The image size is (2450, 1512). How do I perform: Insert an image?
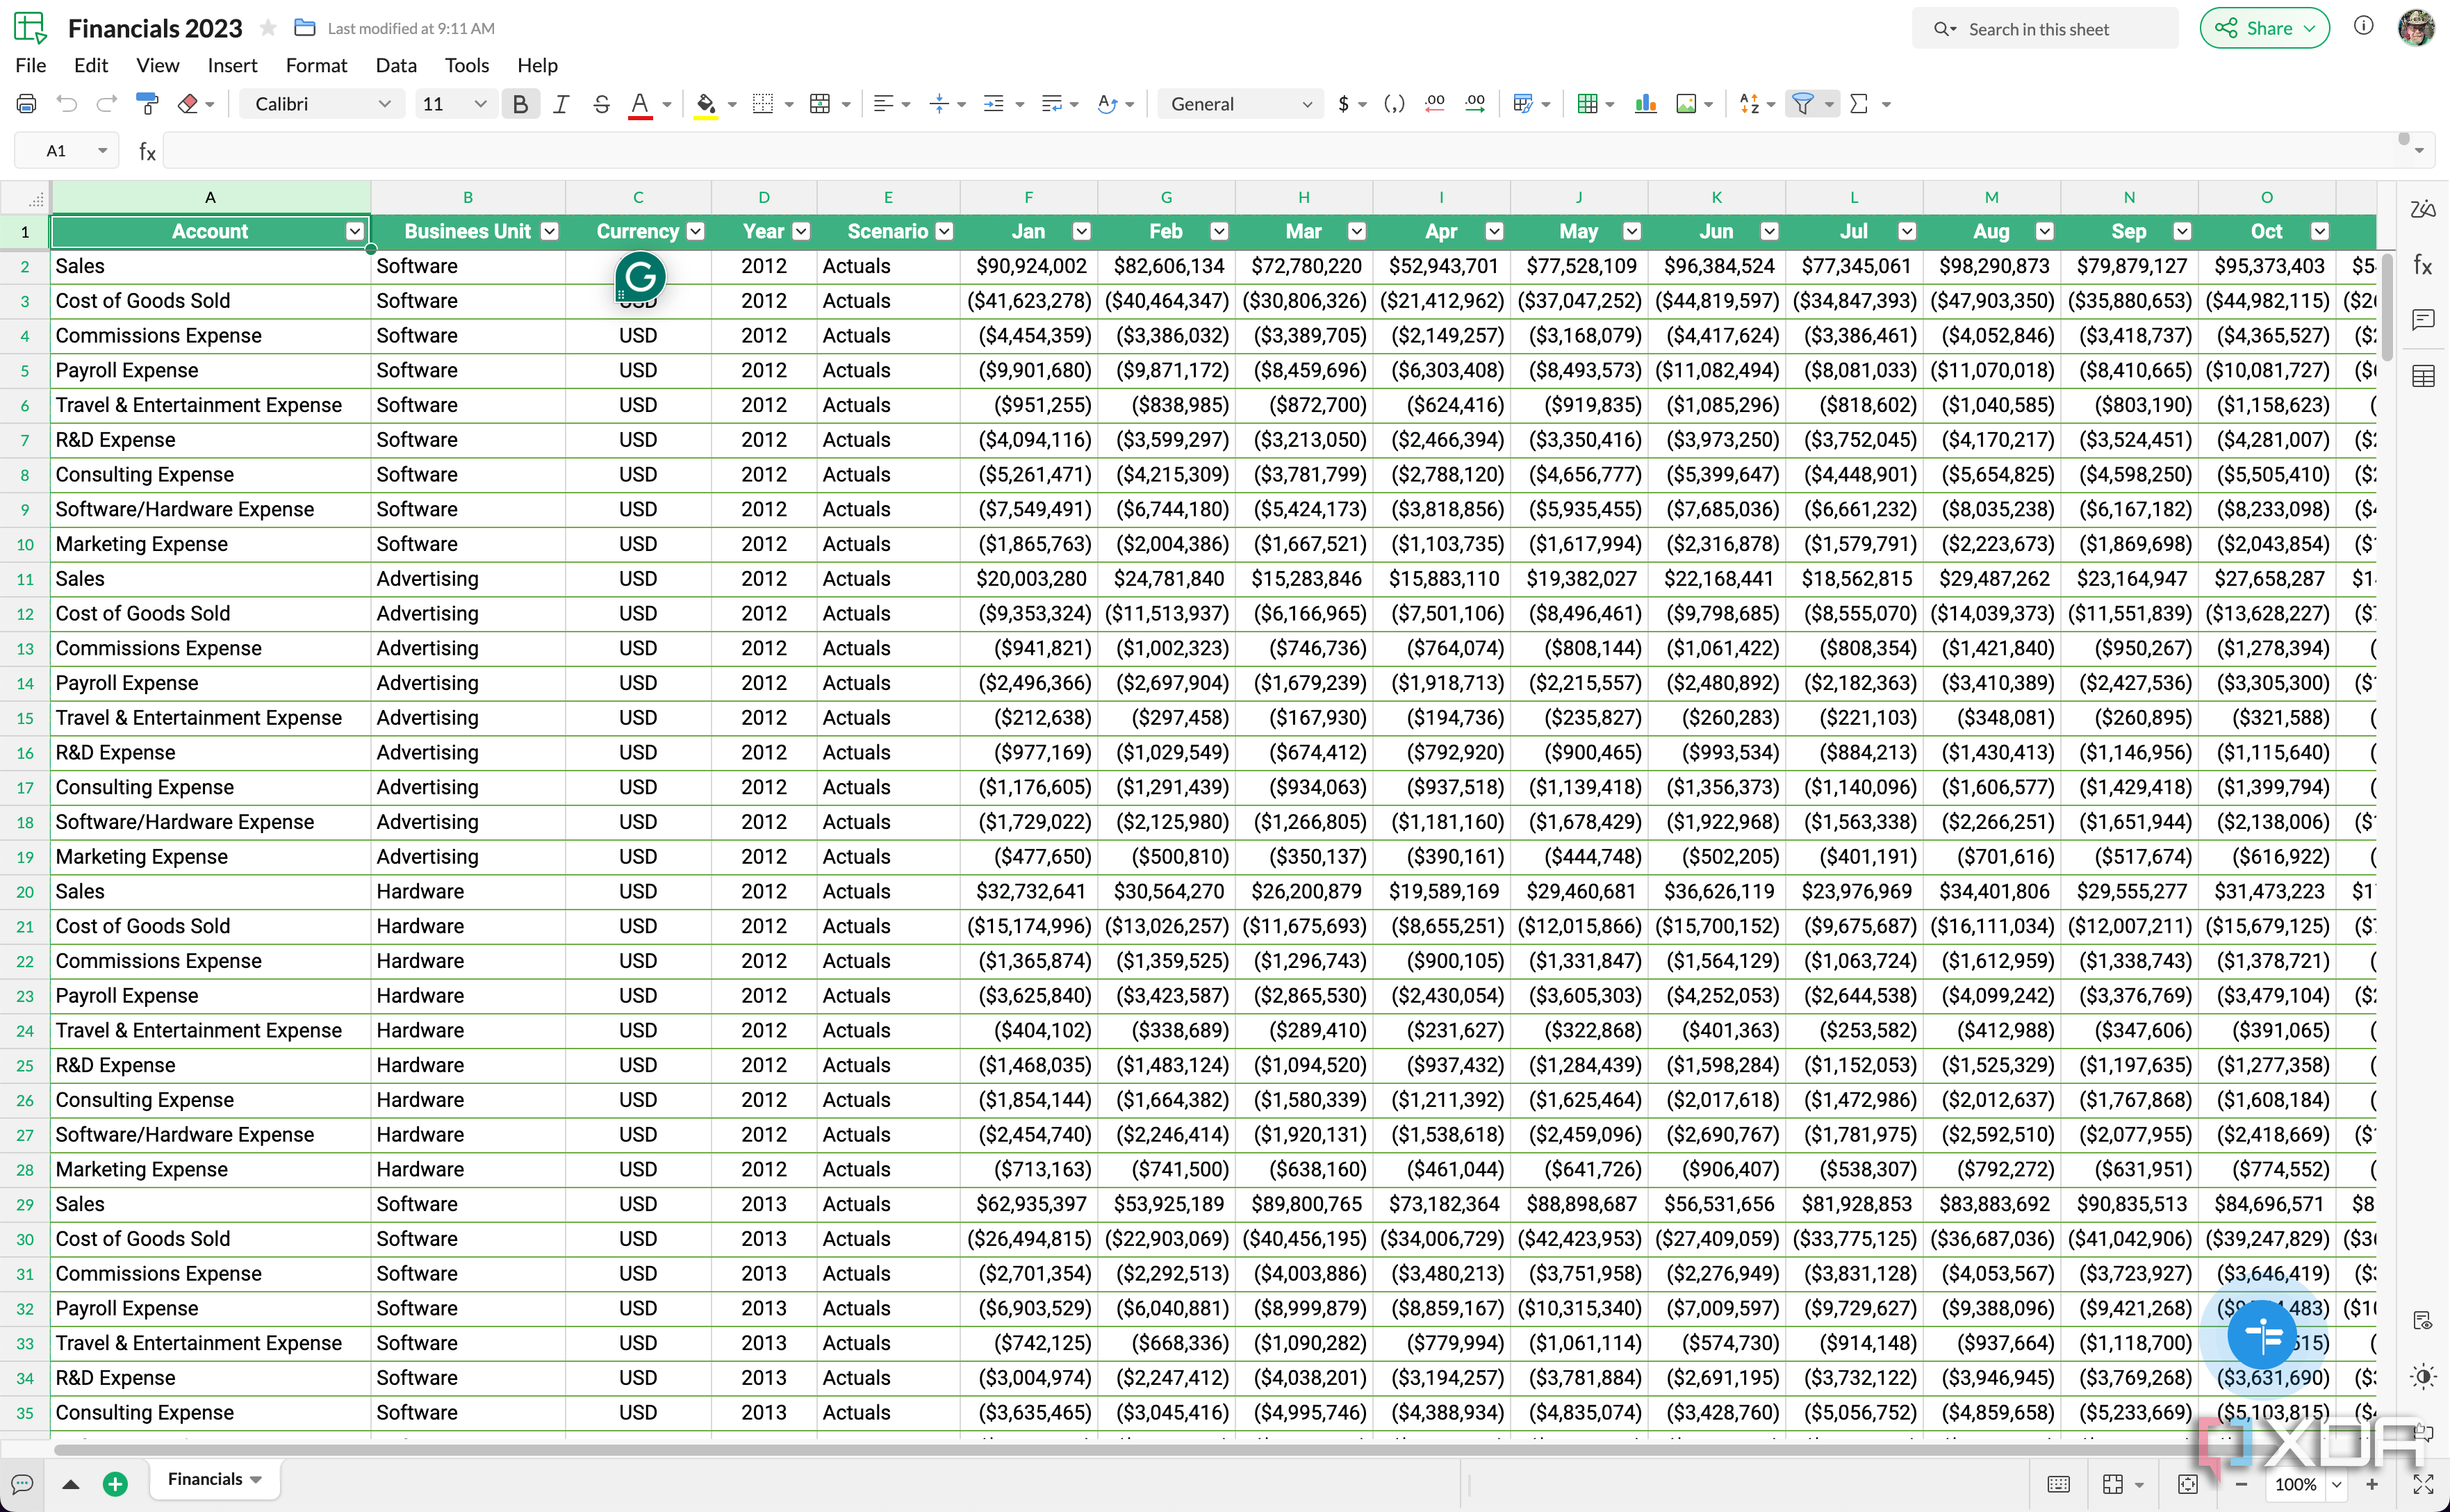pyautogui.click(x=1687, y=103)
